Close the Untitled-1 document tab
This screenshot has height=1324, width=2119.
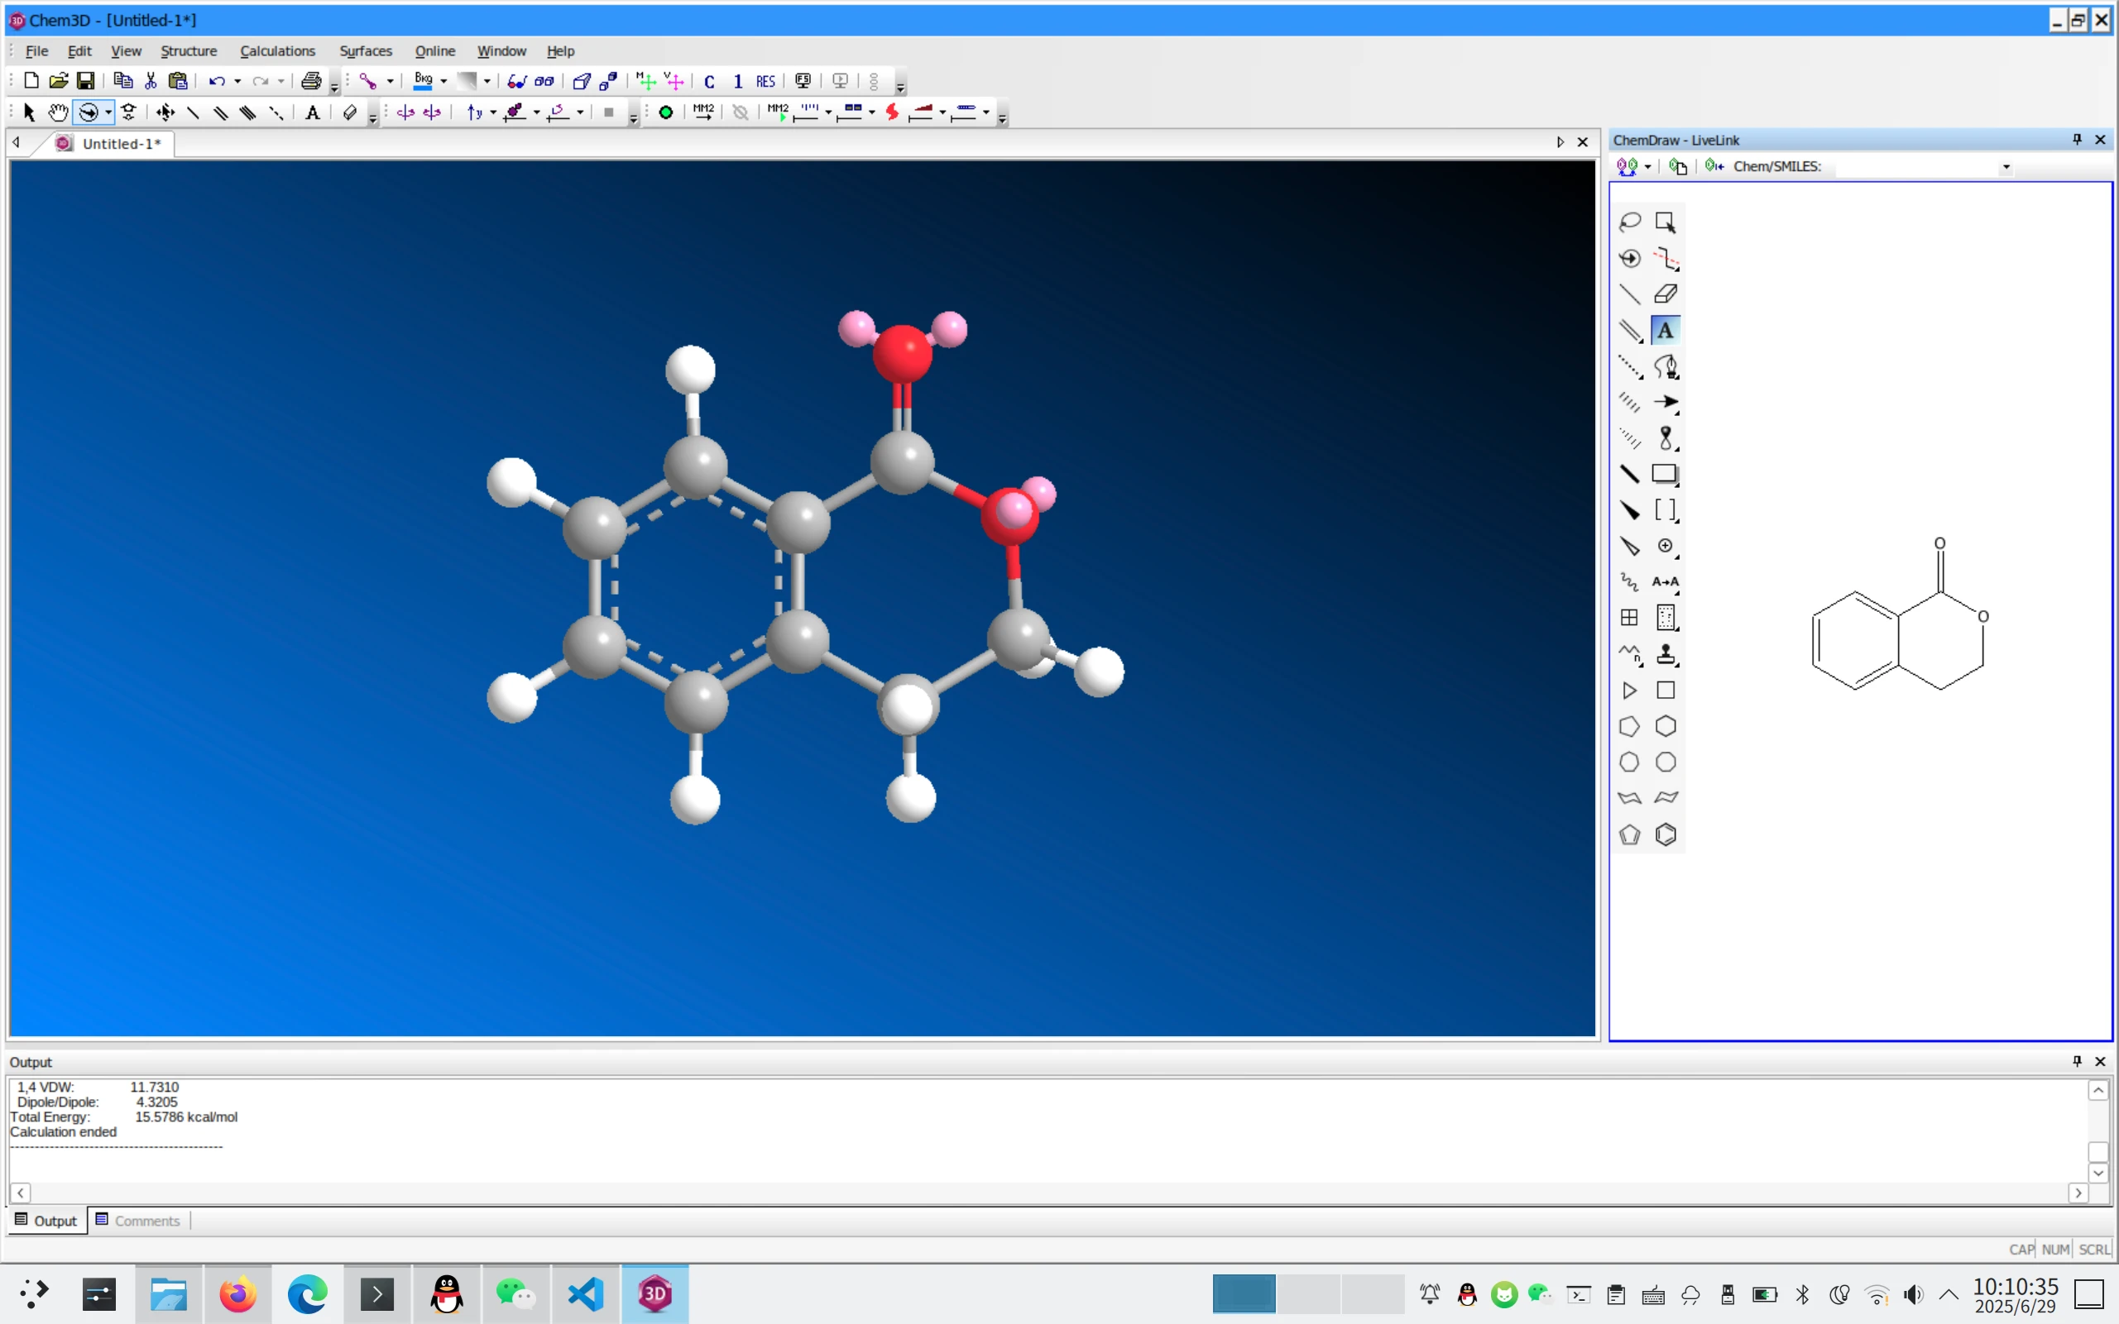pyautogui.click(x=1582, y=142)
